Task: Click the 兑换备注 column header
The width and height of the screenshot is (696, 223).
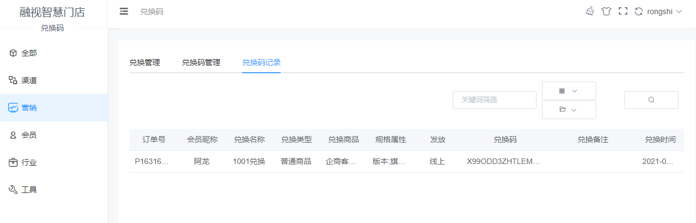Action: (593, 140)
